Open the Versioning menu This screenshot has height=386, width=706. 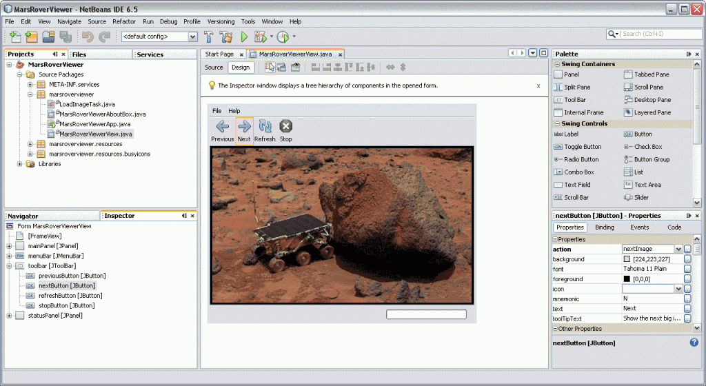pos(221,21)
